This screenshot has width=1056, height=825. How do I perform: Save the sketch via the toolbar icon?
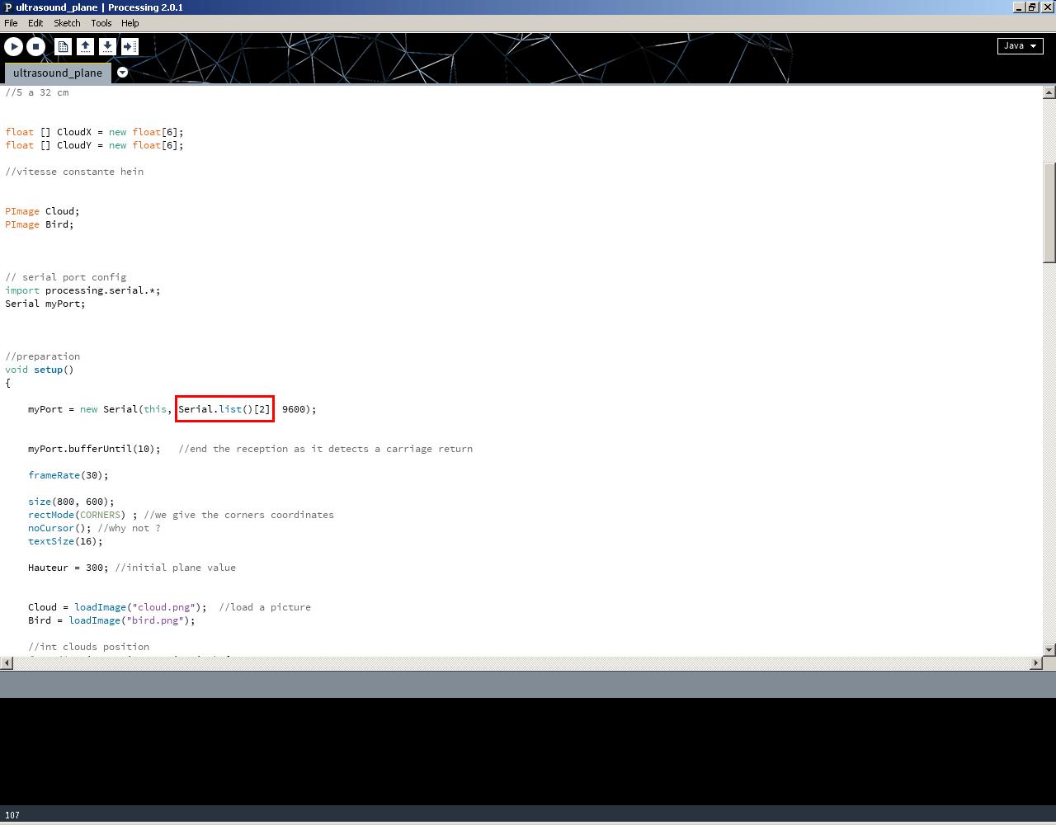coord(107,46)
